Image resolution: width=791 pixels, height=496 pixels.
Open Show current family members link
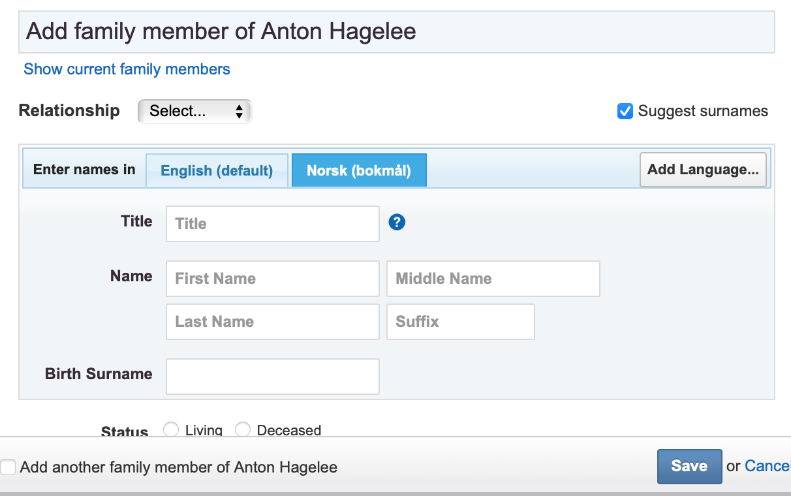coord(127,69)
